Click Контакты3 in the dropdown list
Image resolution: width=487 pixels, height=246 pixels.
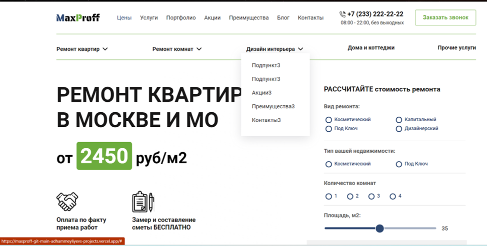266,120
